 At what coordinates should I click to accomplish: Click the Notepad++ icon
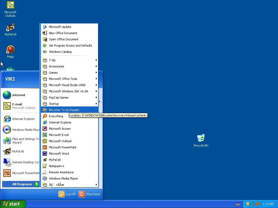[x=45, y=166]
